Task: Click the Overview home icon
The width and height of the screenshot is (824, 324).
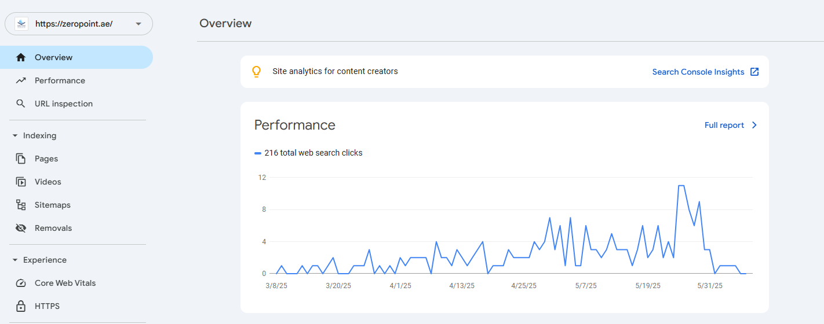Action: 21,57
